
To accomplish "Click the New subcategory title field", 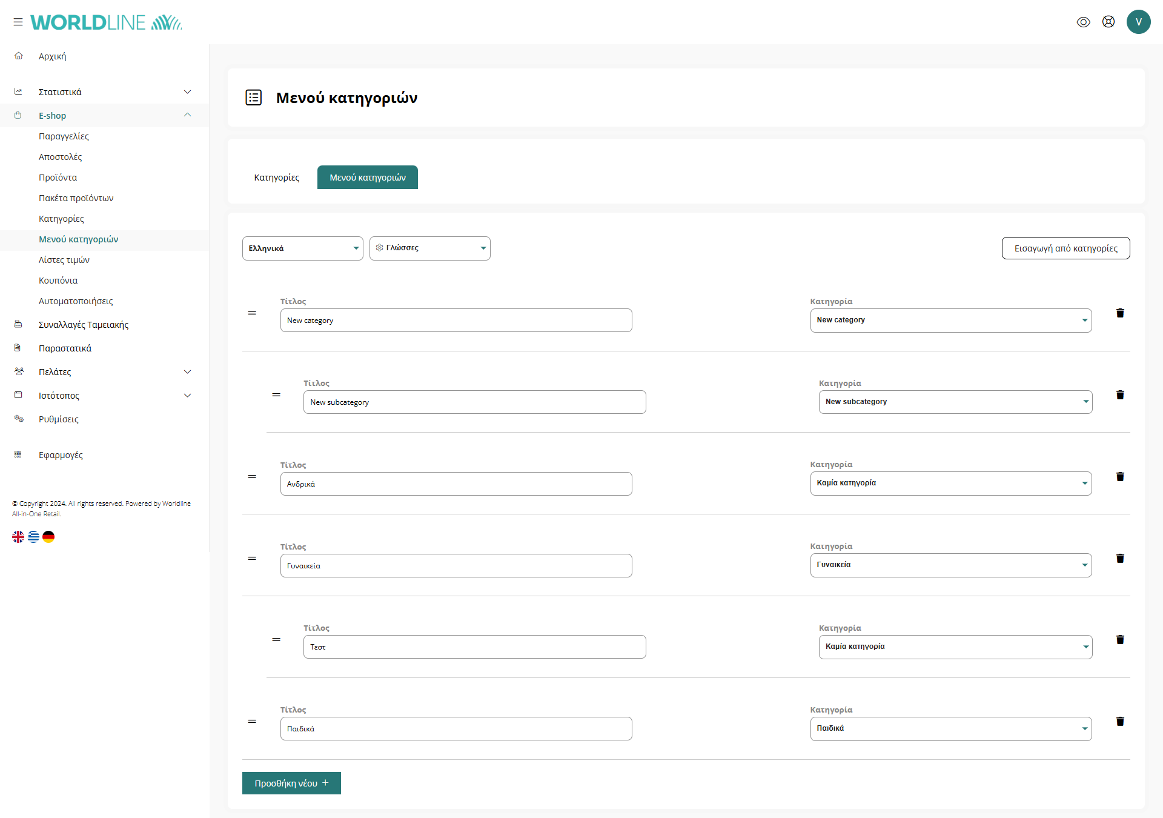I will [x=474, y=402].
